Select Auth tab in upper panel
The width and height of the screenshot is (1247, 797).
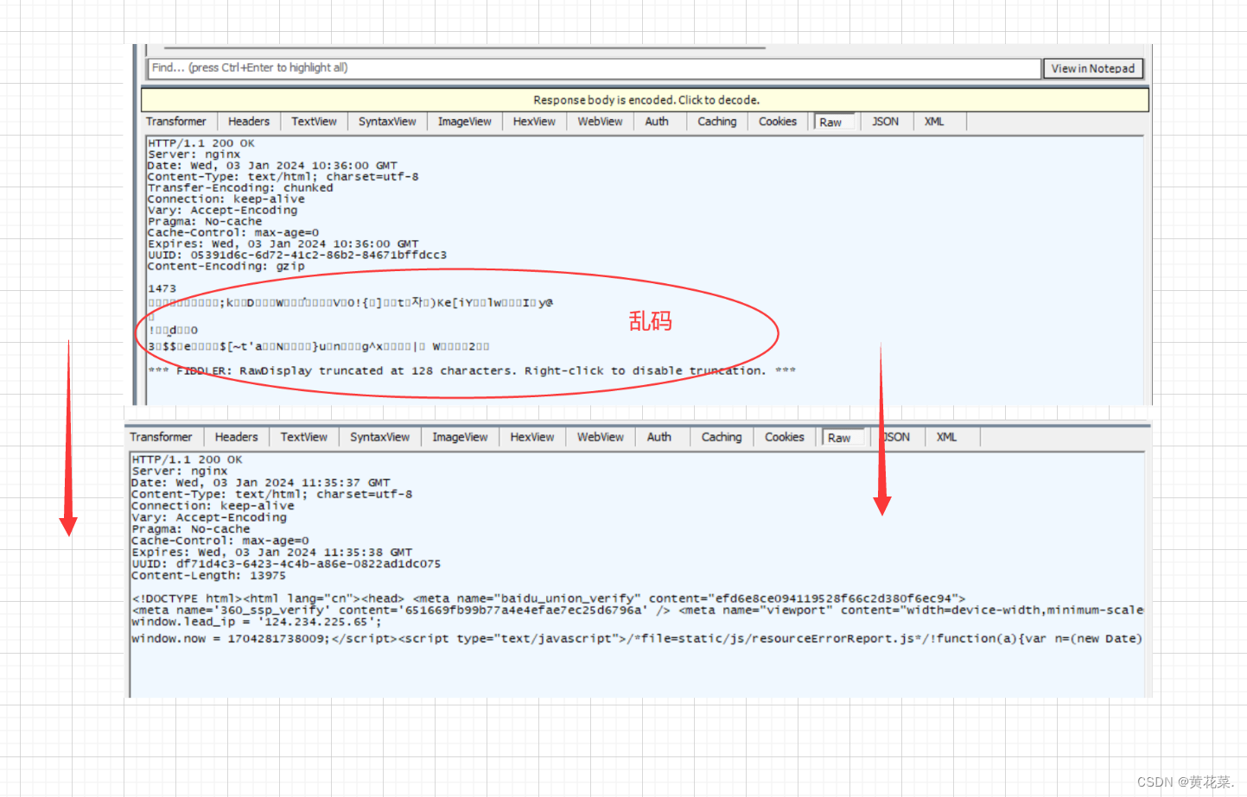click(657, 122)
